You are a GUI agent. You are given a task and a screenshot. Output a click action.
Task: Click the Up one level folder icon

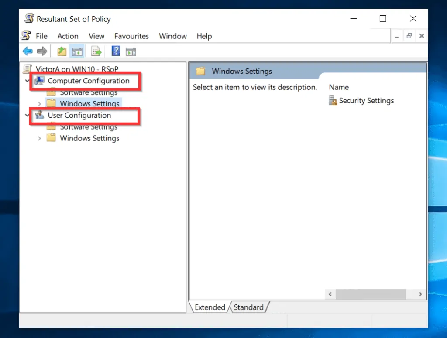point(62,51)
